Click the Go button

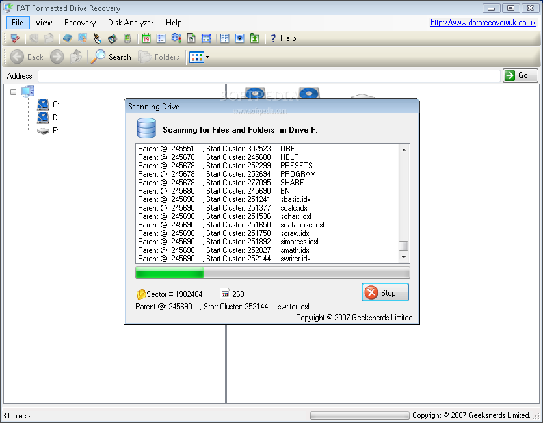click(520, 75)
